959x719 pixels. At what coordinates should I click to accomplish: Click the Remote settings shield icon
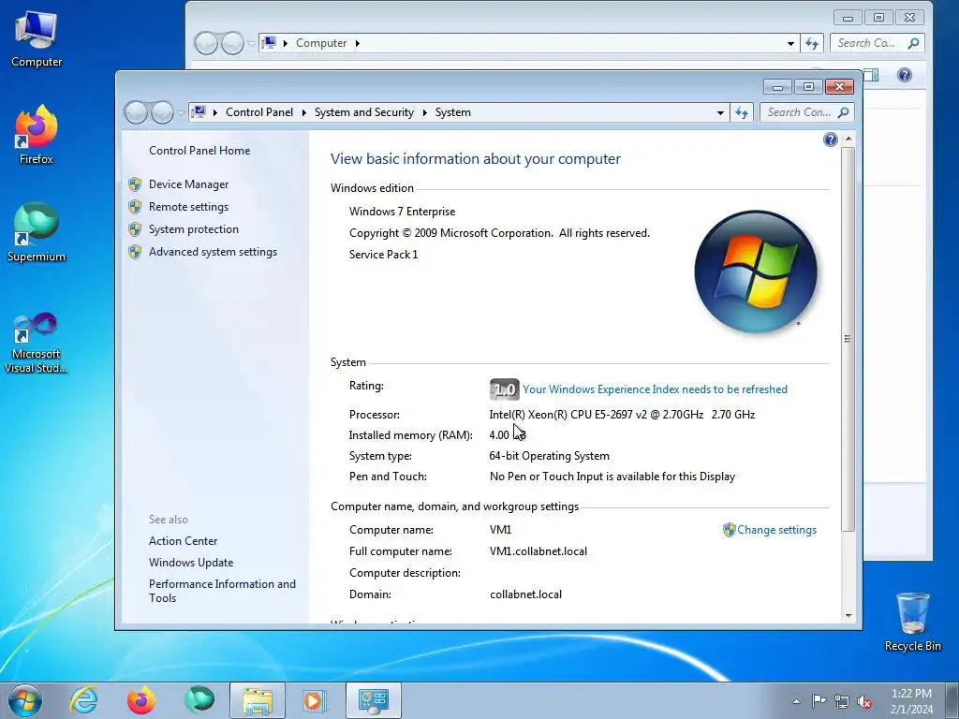[135, 207]
